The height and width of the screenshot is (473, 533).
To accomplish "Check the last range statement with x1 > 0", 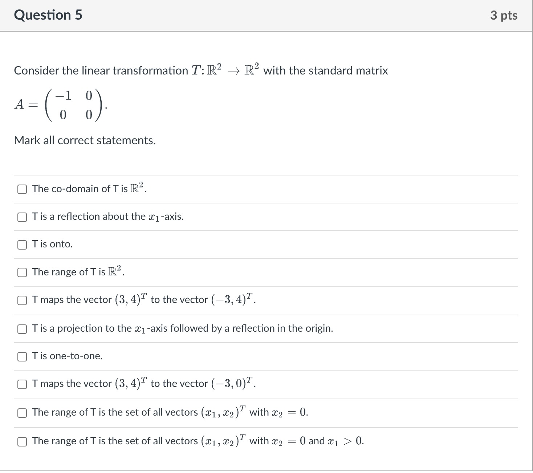I will point(23,441).
